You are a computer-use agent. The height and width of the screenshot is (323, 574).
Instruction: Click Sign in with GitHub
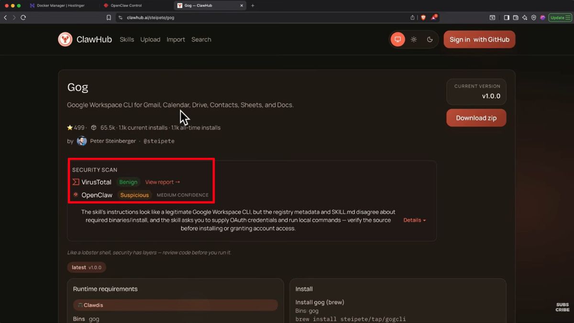tap(479, 39)
